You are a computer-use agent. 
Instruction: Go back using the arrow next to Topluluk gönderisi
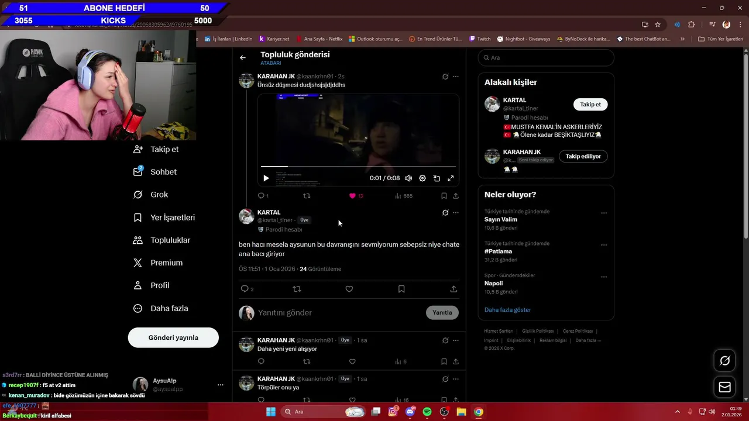click(x=243, y=58)
